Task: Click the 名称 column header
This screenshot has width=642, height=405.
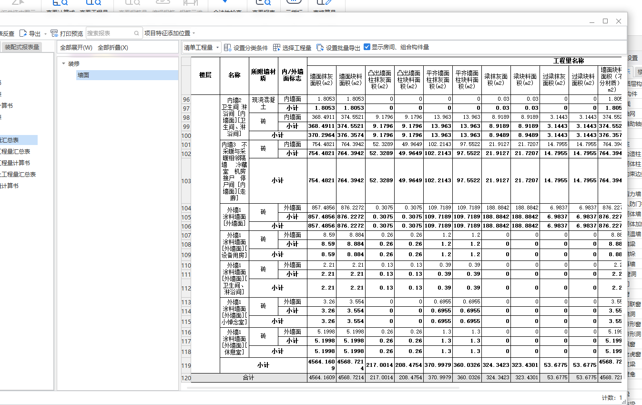Action: [x=234, y=75]
